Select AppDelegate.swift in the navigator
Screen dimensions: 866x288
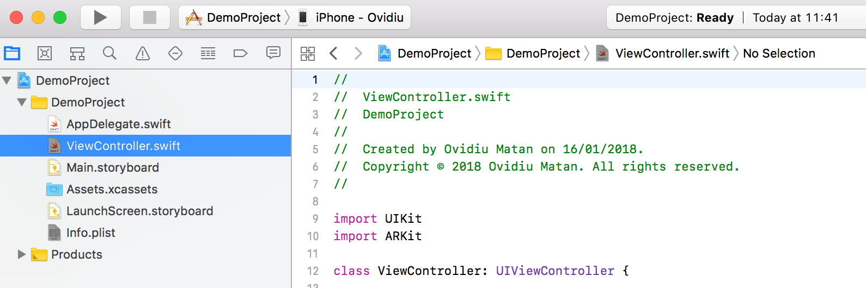118,124
